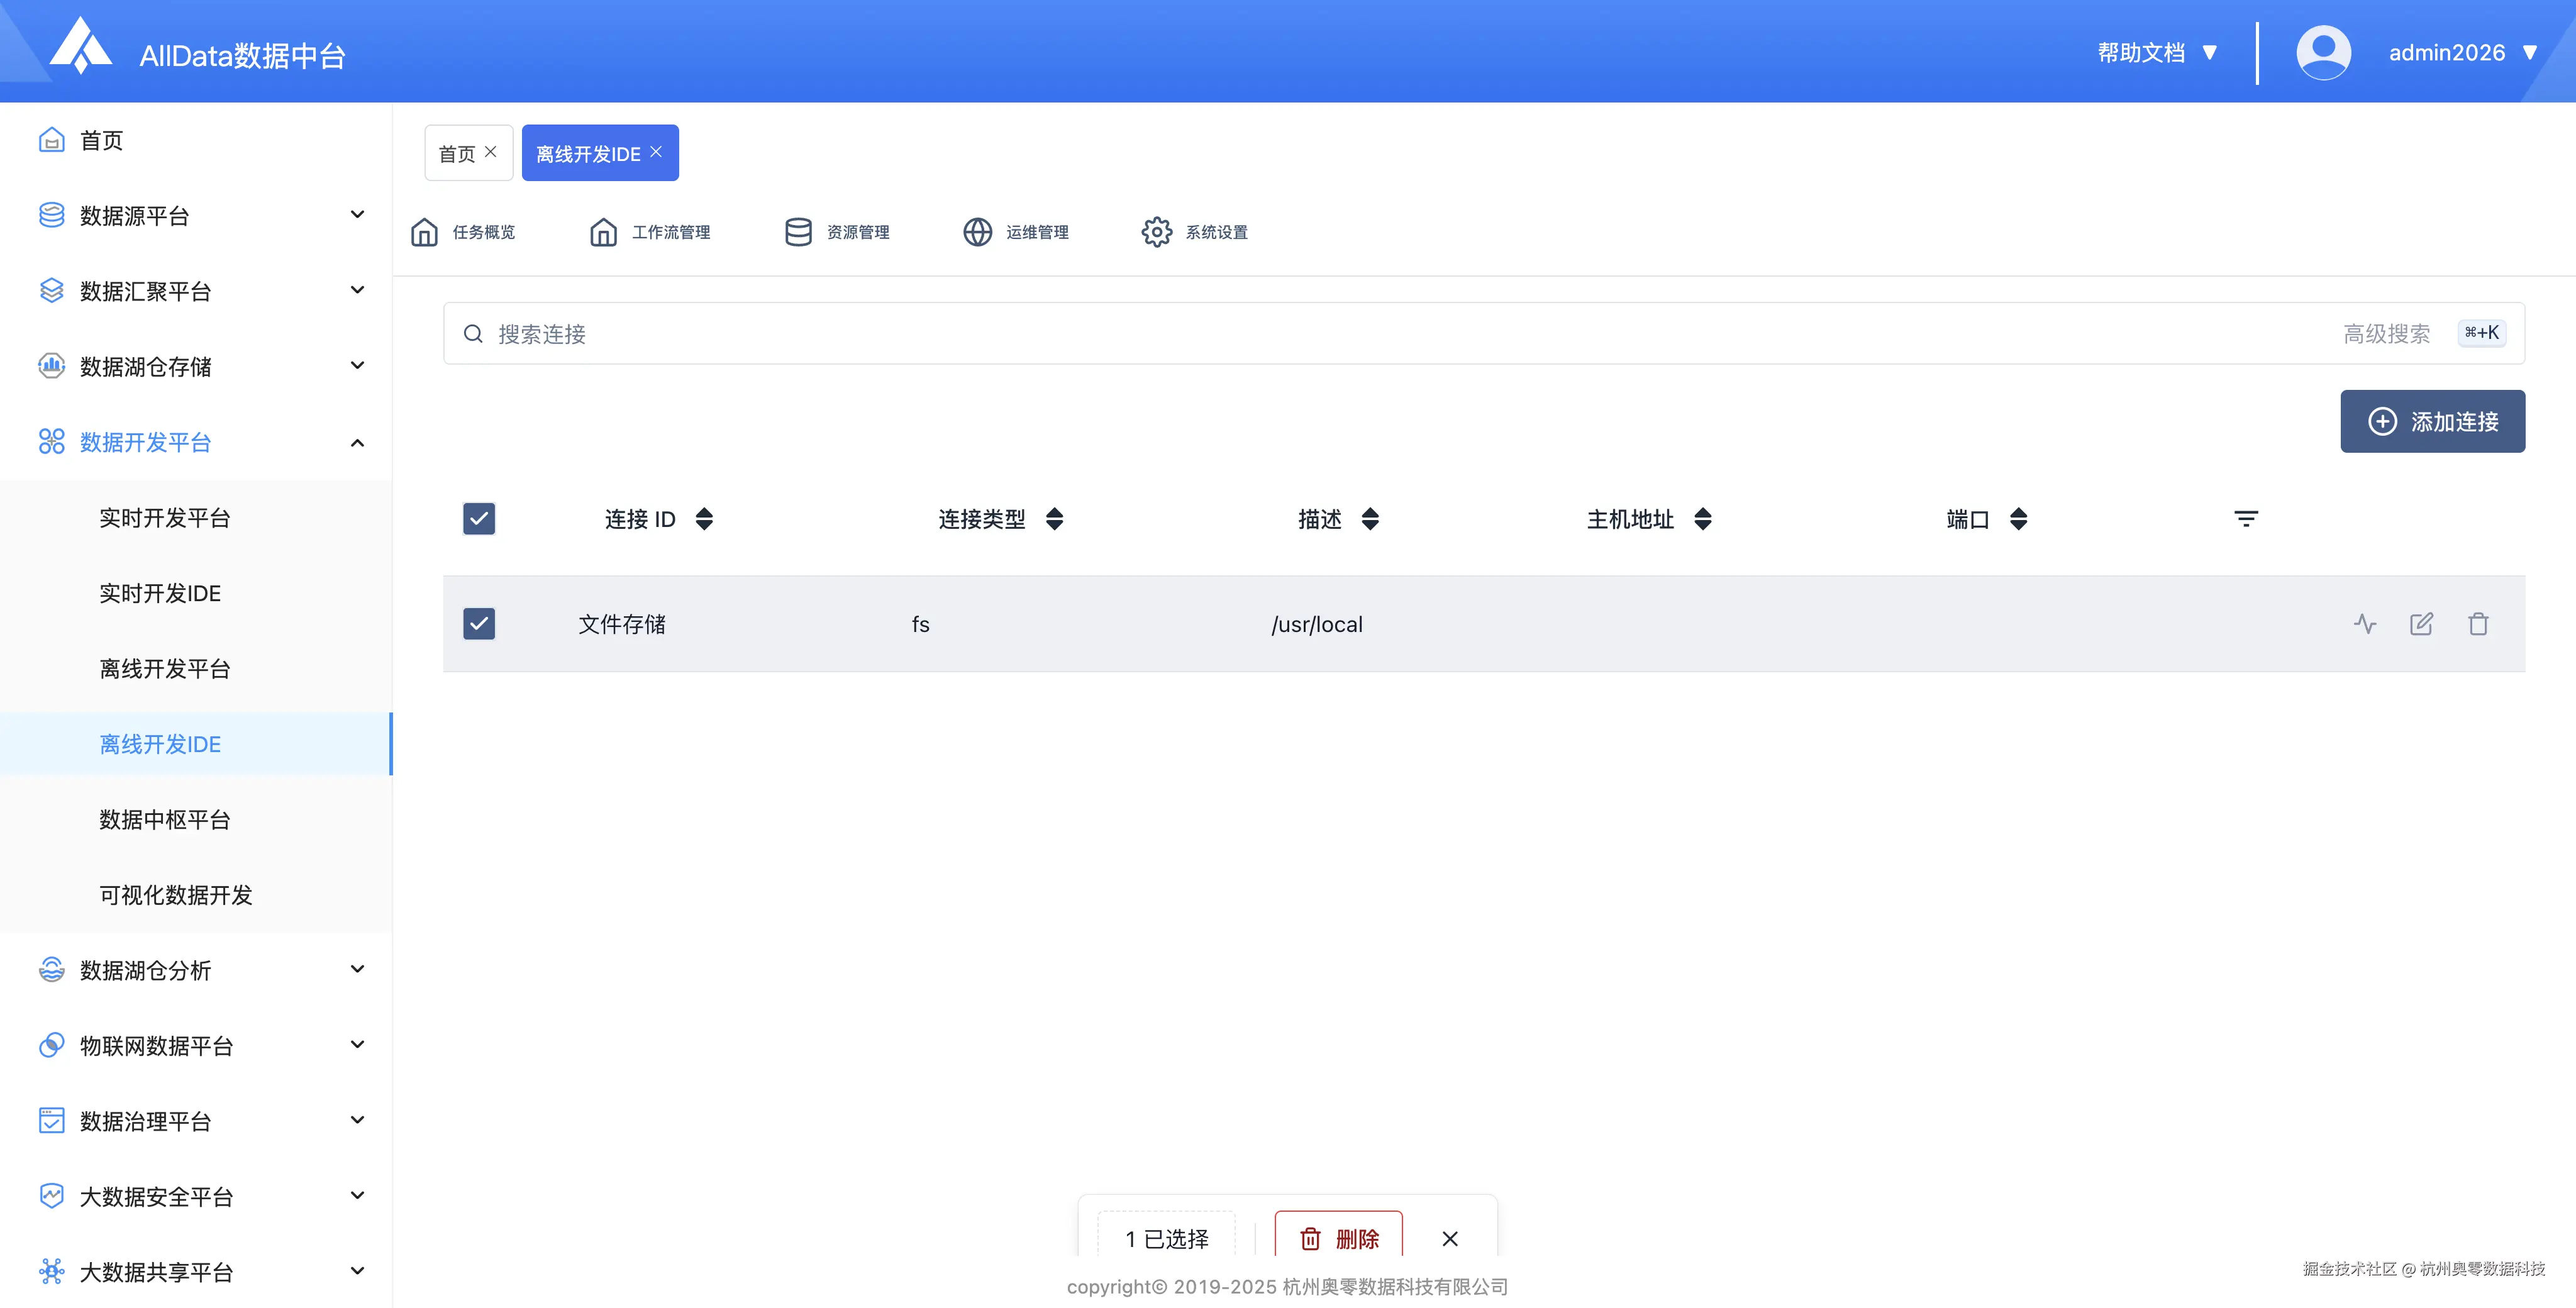Image resolution: width=2576 pixels, height=1308 pixels.
Task: Switch to the 首页 tab
Action: 457,153
